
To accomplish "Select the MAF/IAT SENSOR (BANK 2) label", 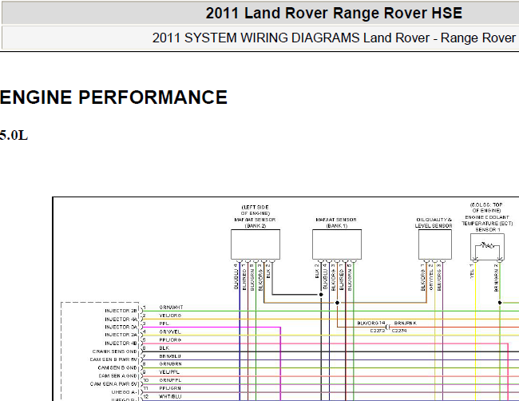I will tap(255, 223).
